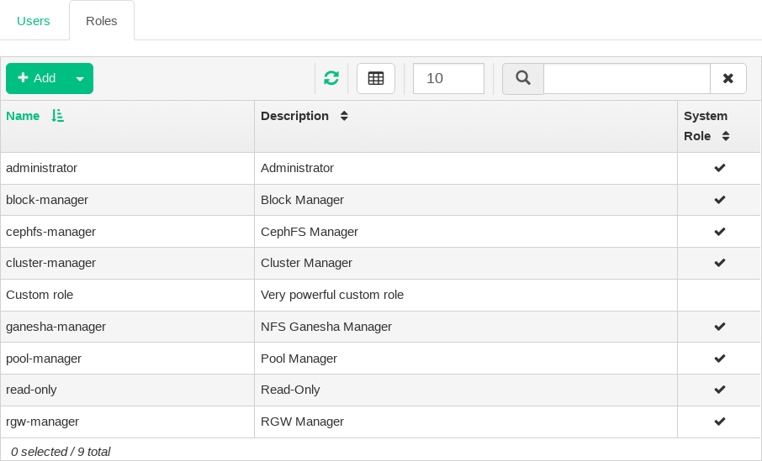The width and height of the screenshot is (762, 461).
Task: Sort by Name column sort icon
Action: tap(57, 116)
